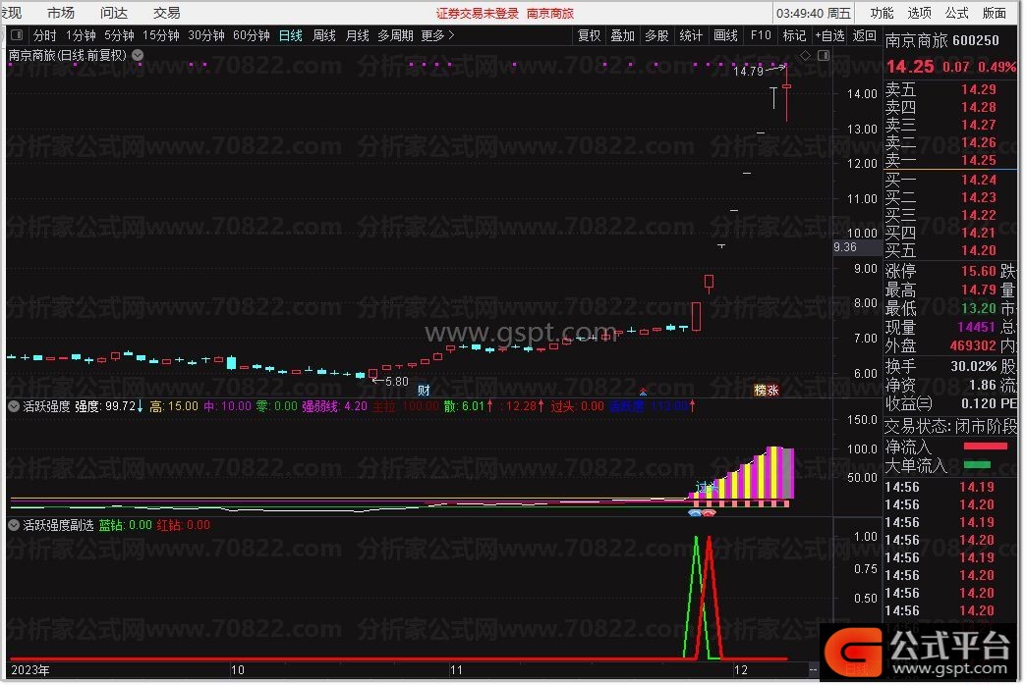
Task: Switch to the 周线 period
Action: coord(324,35)
